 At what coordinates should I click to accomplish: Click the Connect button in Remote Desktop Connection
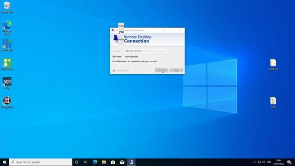[161, 71]
